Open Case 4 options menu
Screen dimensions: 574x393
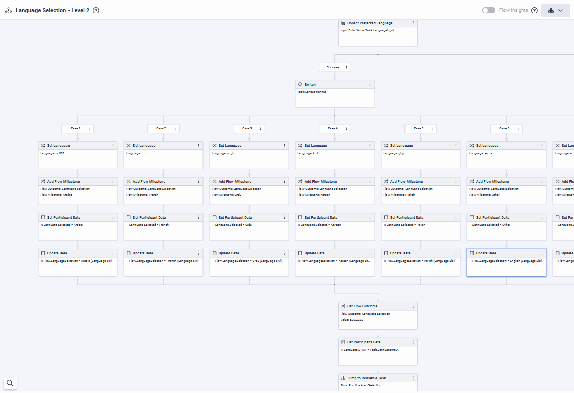(x=347, y=128)
